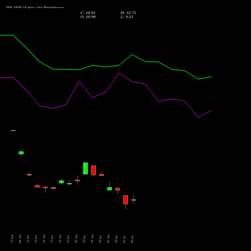Select the green candlestick above 28 Sep
Viewport: 251px width, 251px height.
(109, 189)
